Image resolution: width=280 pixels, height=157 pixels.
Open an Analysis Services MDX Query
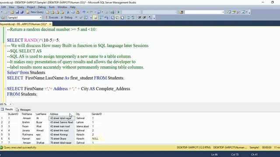pyautogui.click(x=52, y=12)
